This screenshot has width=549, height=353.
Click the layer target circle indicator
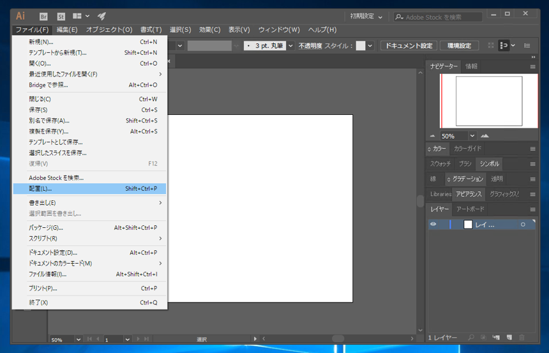pyautogui.click(x=523, y=225)
